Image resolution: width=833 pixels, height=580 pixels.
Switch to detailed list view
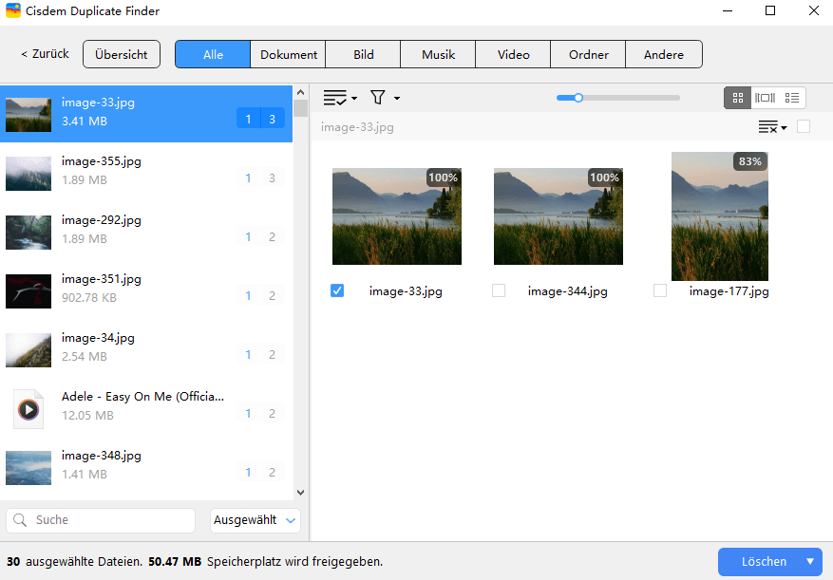[x=792, y=98]
